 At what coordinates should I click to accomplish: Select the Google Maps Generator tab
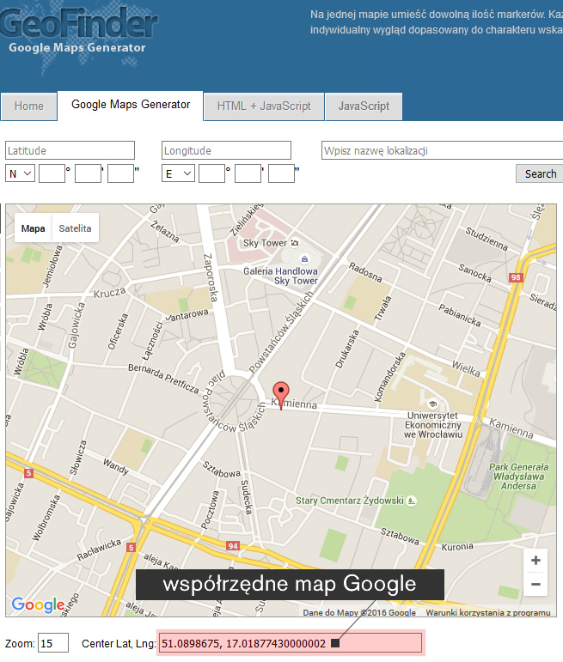131,105
